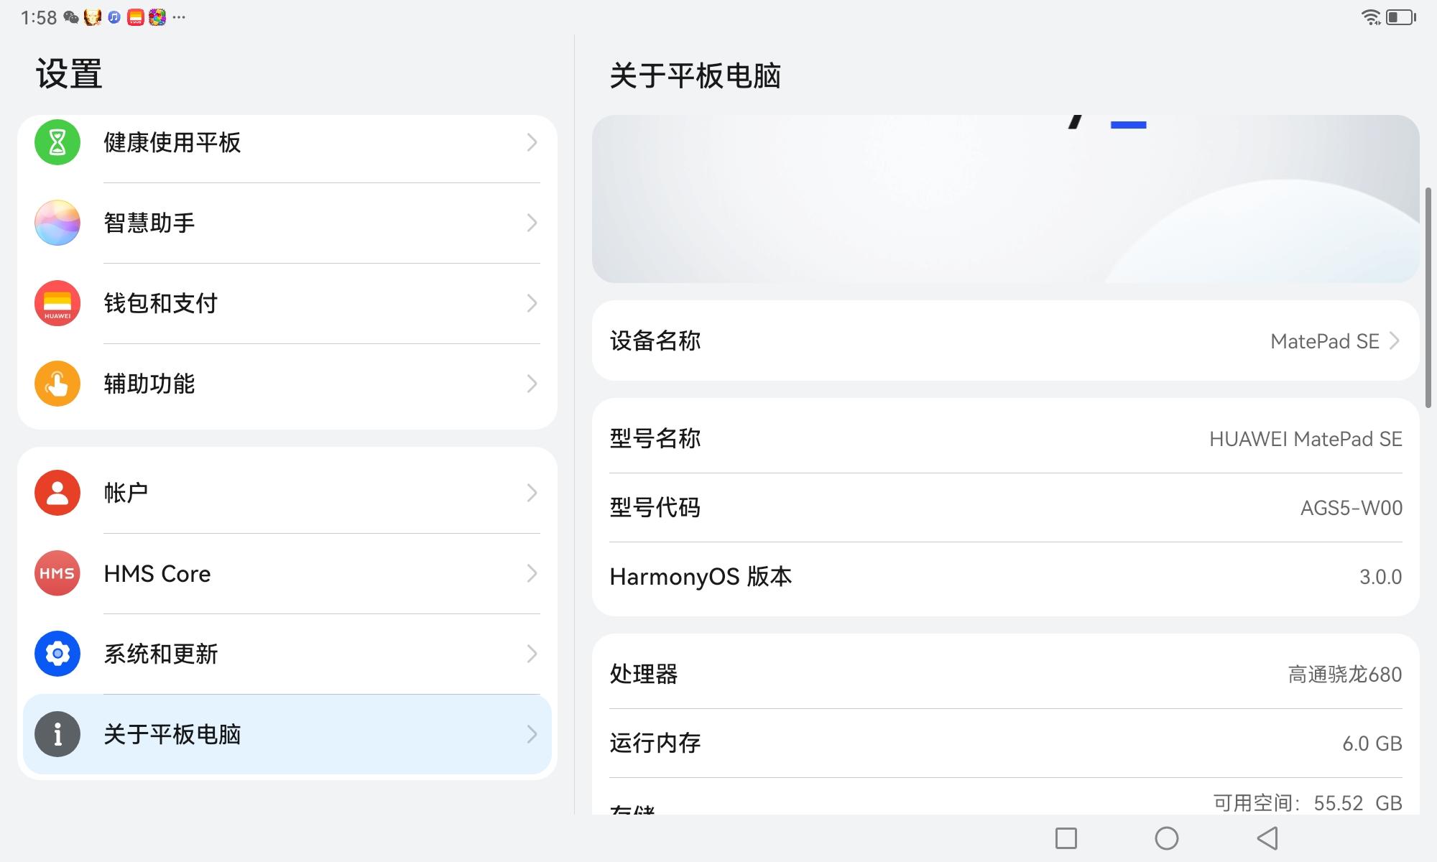The image size is (1437, 862).
Task: Tap the 关于平板电脑 page heading
Action: point(695,75)
